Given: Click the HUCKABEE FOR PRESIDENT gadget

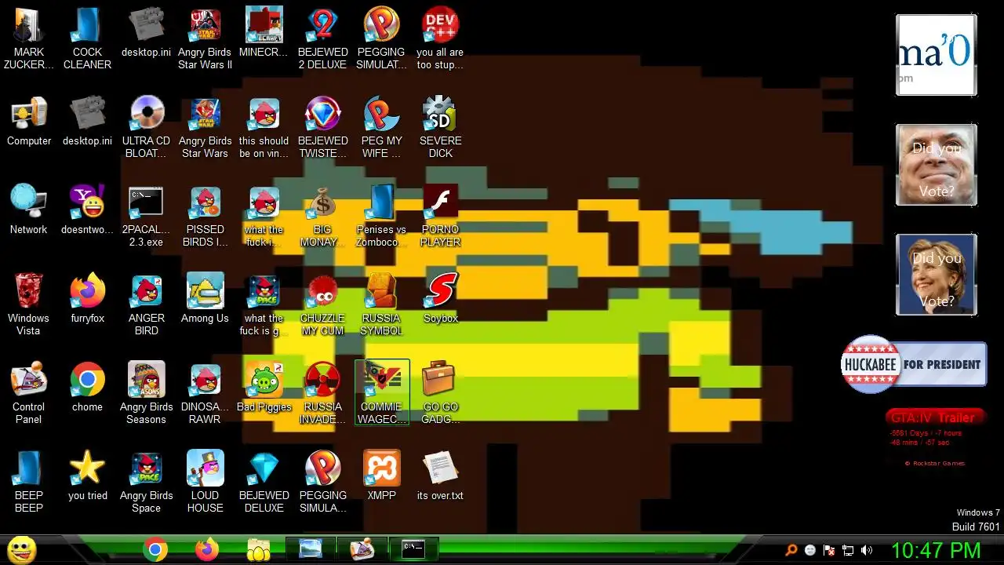Looking at the screenshot, I should pyautogui.click(x=914, y=364).
